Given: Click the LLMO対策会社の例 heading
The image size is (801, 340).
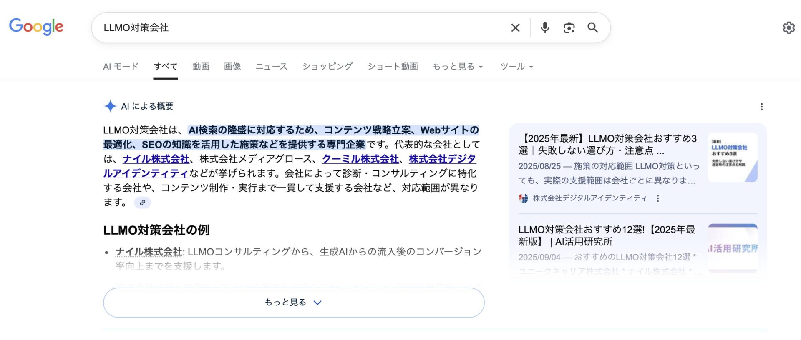Looking at the screenshot, I should pyautogui.click(x=156, y=230).
